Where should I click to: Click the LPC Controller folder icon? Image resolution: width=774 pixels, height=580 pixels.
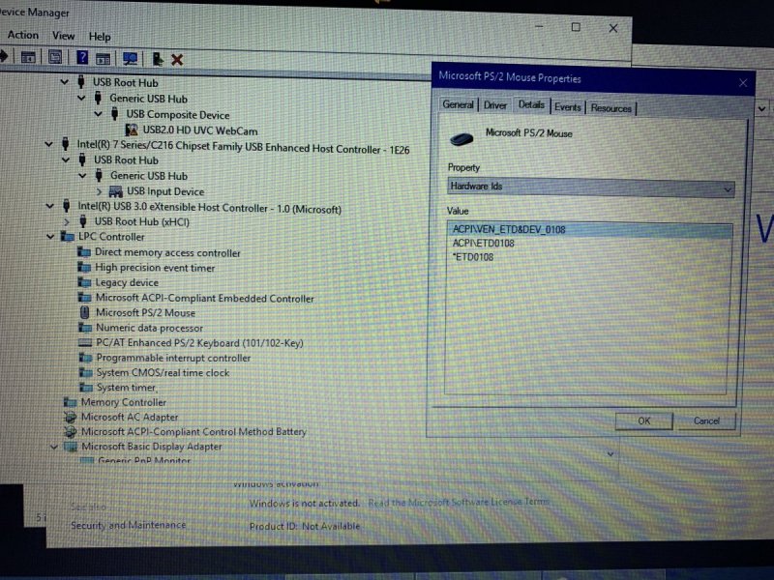click(x=67, y=237)
